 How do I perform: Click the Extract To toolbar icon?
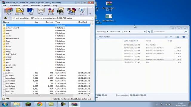[x=19, y=11]
